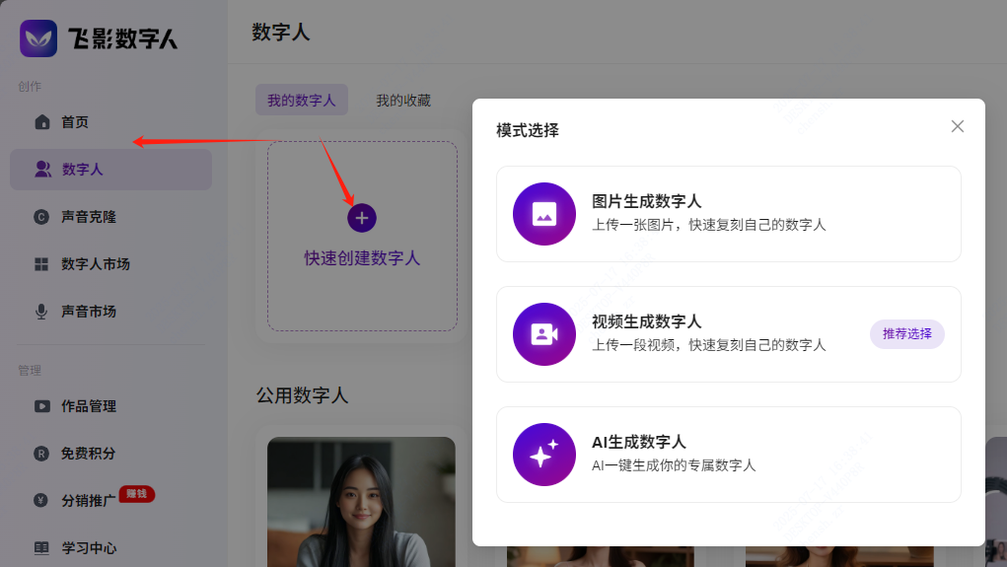This screenshot has width=1007, height=567.
Task: Select AI生成数字人 title text
Action: point(638,442)
